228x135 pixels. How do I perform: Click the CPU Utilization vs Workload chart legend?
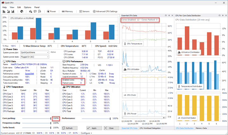point(22,18)
